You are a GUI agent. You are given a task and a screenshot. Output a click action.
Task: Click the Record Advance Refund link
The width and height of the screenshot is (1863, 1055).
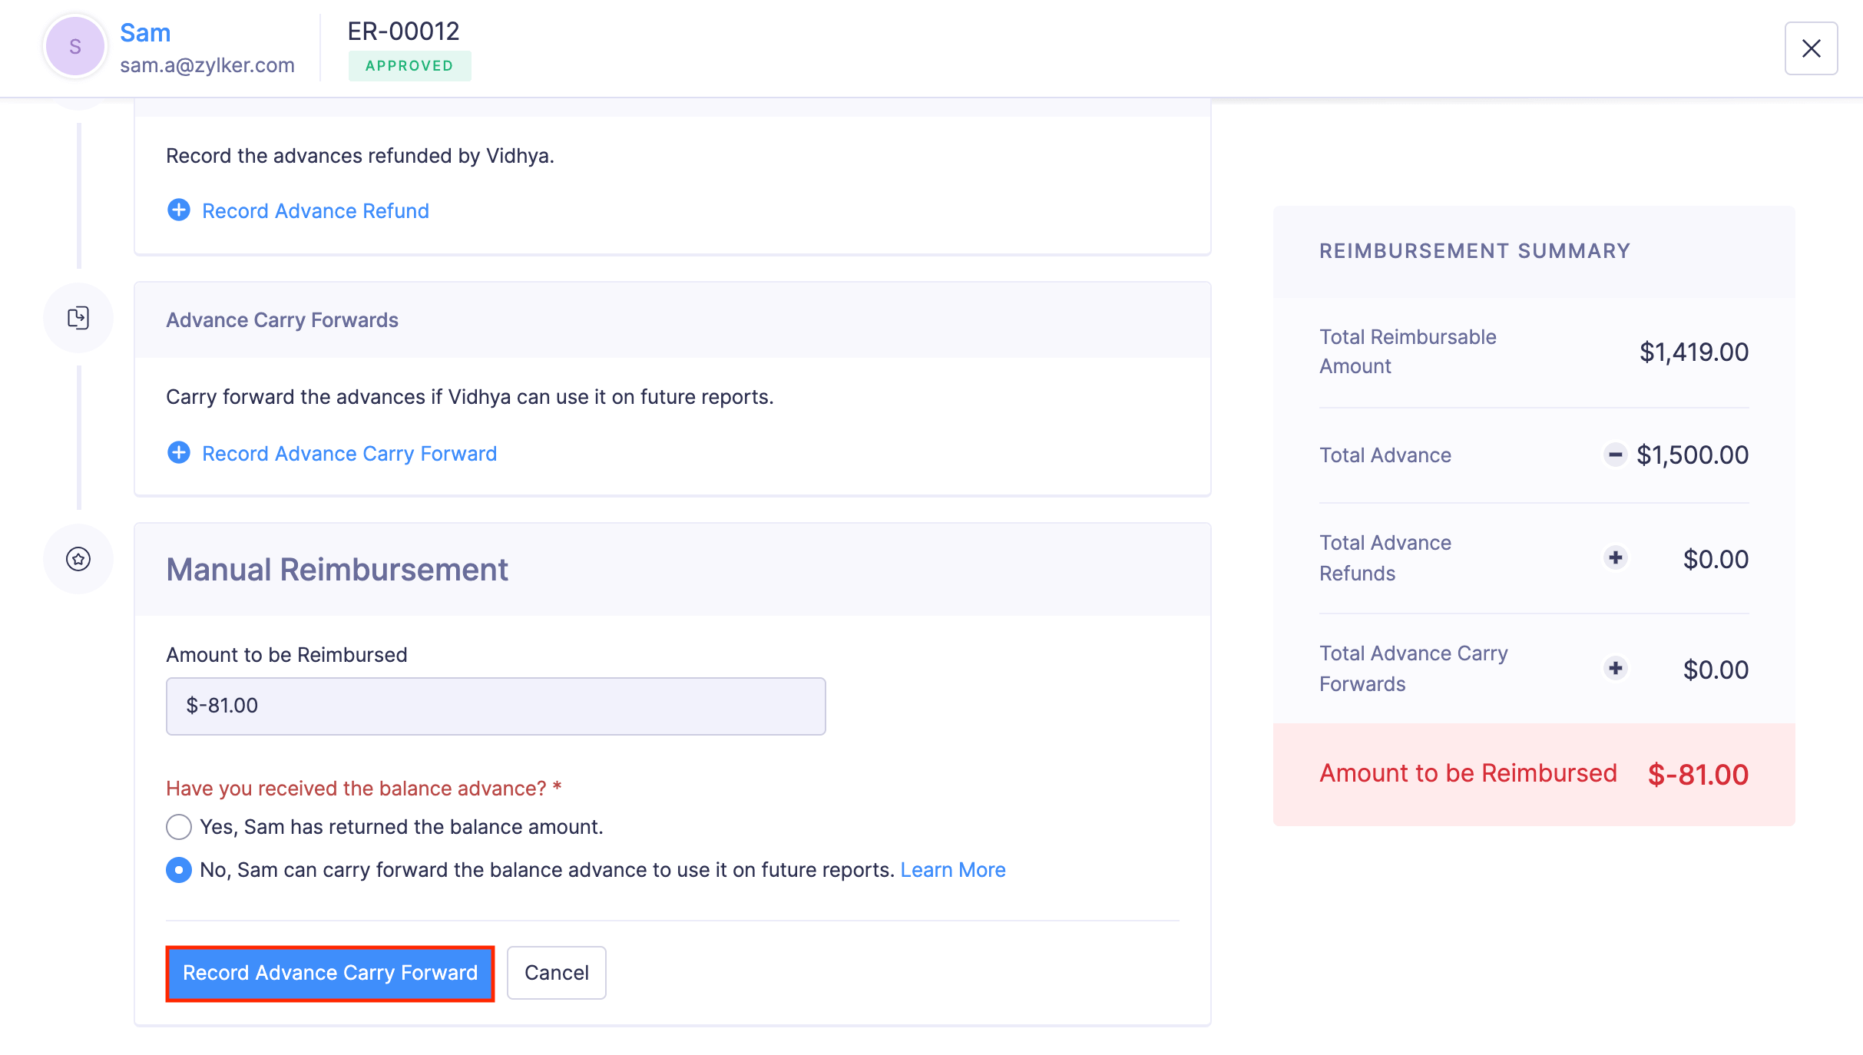(x=315, y=210)
